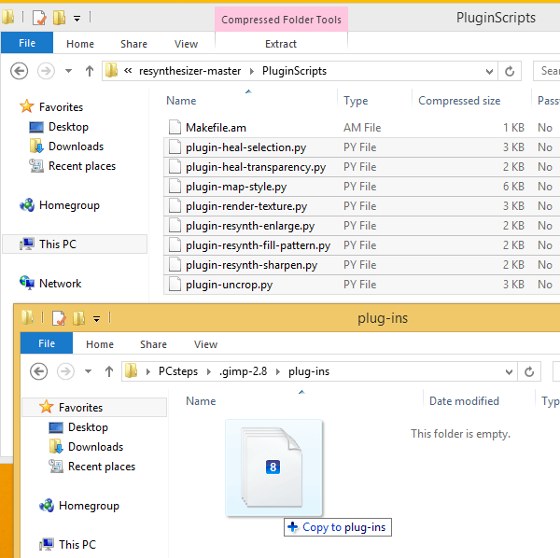560x558 pixels.
Task: Open Home tab in PluginScripts window
Action: click(x=80, y=44)
